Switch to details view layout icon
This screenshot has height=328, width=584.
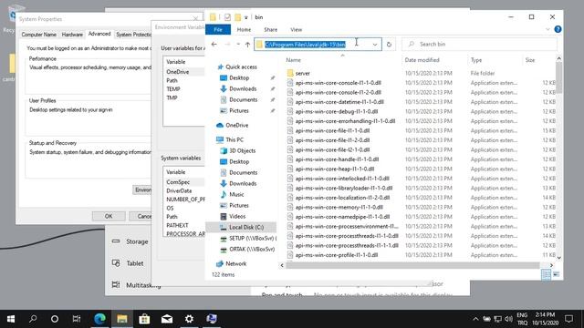coord(546,274)
